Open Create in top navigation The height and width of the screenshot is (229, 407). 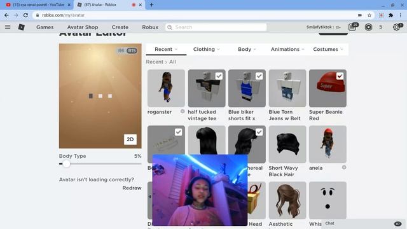click(120, 27)
